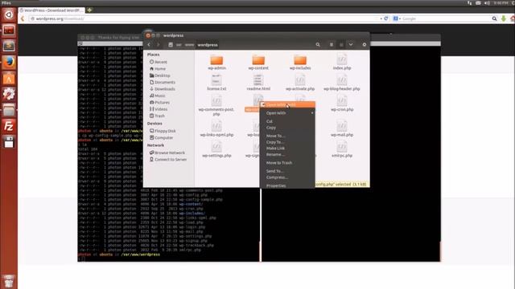Image resolution: width=515 pixels, height=289 pixels.
Task: Click the magnifier in Firefox search box
Action: pyautogui.click(x=494, y=18)
